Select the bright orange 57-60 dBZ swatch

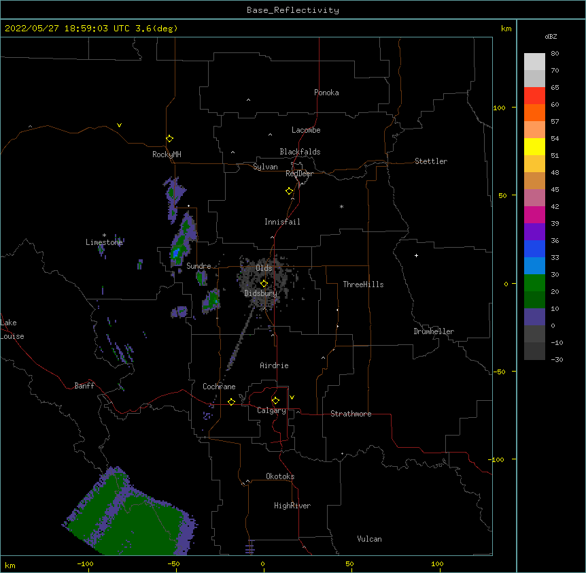[x=534, y=112]
